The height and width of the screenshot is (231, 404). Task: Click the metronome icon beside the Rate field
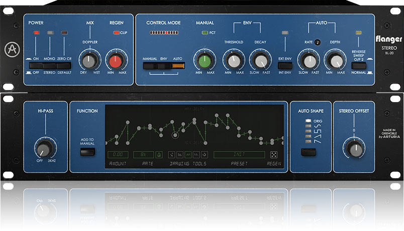pyautogui.click(x=159, y=155)
